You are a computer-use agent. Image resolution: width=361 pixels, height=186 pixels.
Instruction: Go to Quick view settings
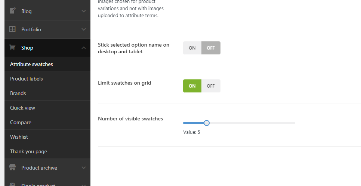point(22,108)
